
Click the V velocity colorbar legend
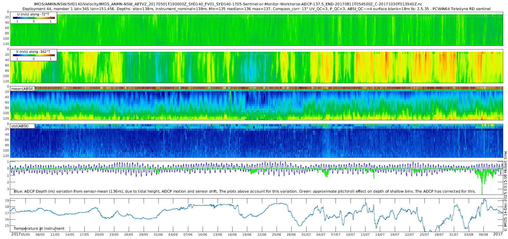pos(34,55)
